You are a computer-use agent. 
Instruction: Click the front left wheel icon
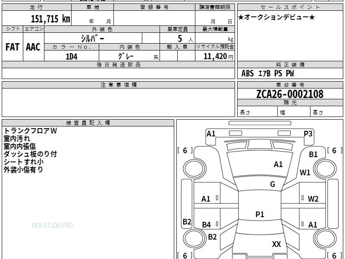coord(194,169)
